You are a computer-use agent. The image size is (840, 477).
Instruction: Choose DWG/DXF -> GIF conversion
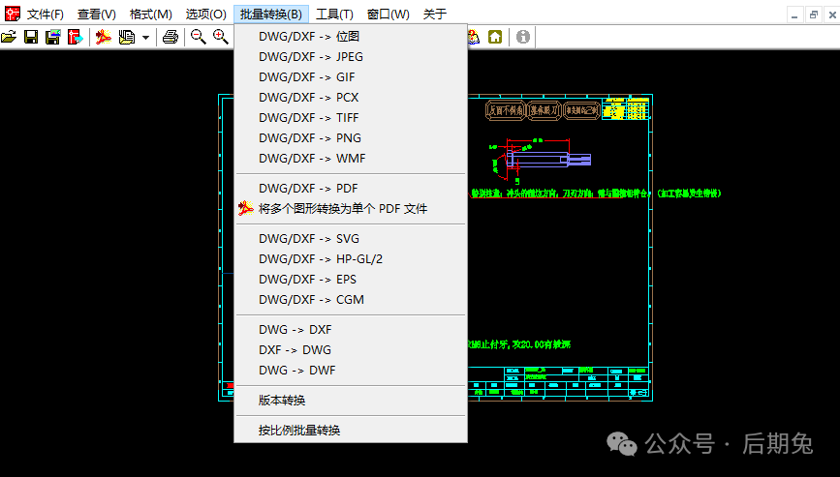[351, 77]
